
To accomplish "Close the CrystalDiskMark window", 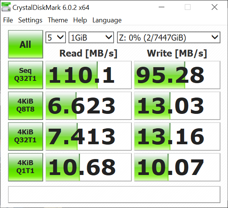I will pos(214,7).
